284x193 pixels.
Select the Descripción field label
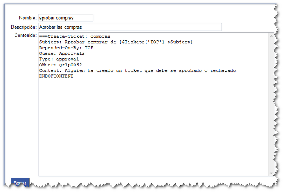[24, 28]
